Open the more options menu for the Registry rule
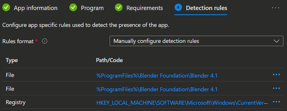287x111 pixels. click(x=276, y=102)
